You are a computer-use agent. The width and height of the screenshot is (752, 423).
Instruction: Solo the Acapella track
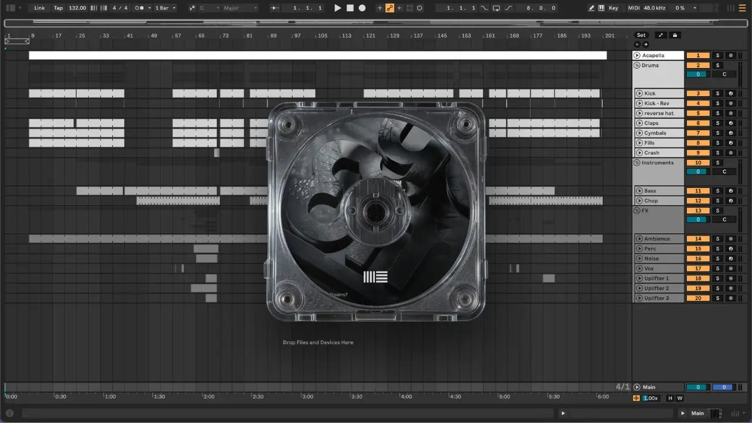coord(717,55)
